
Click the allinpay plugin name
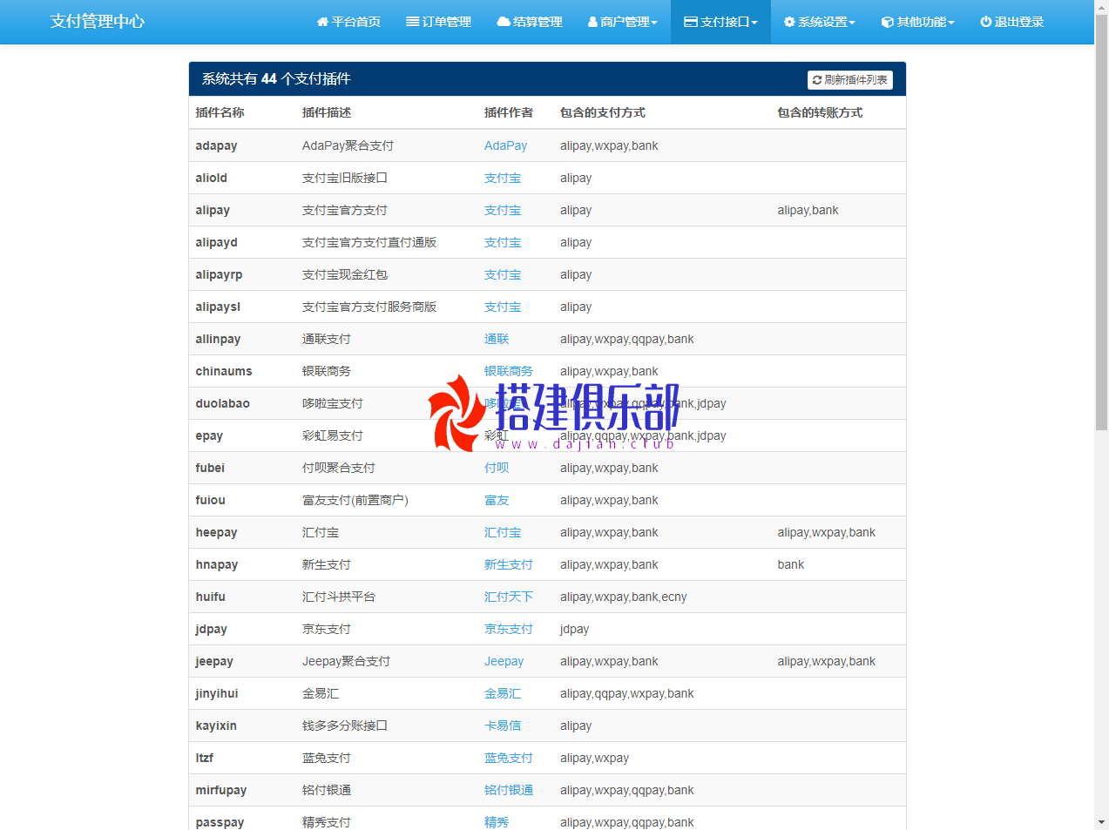pos(218,339)
